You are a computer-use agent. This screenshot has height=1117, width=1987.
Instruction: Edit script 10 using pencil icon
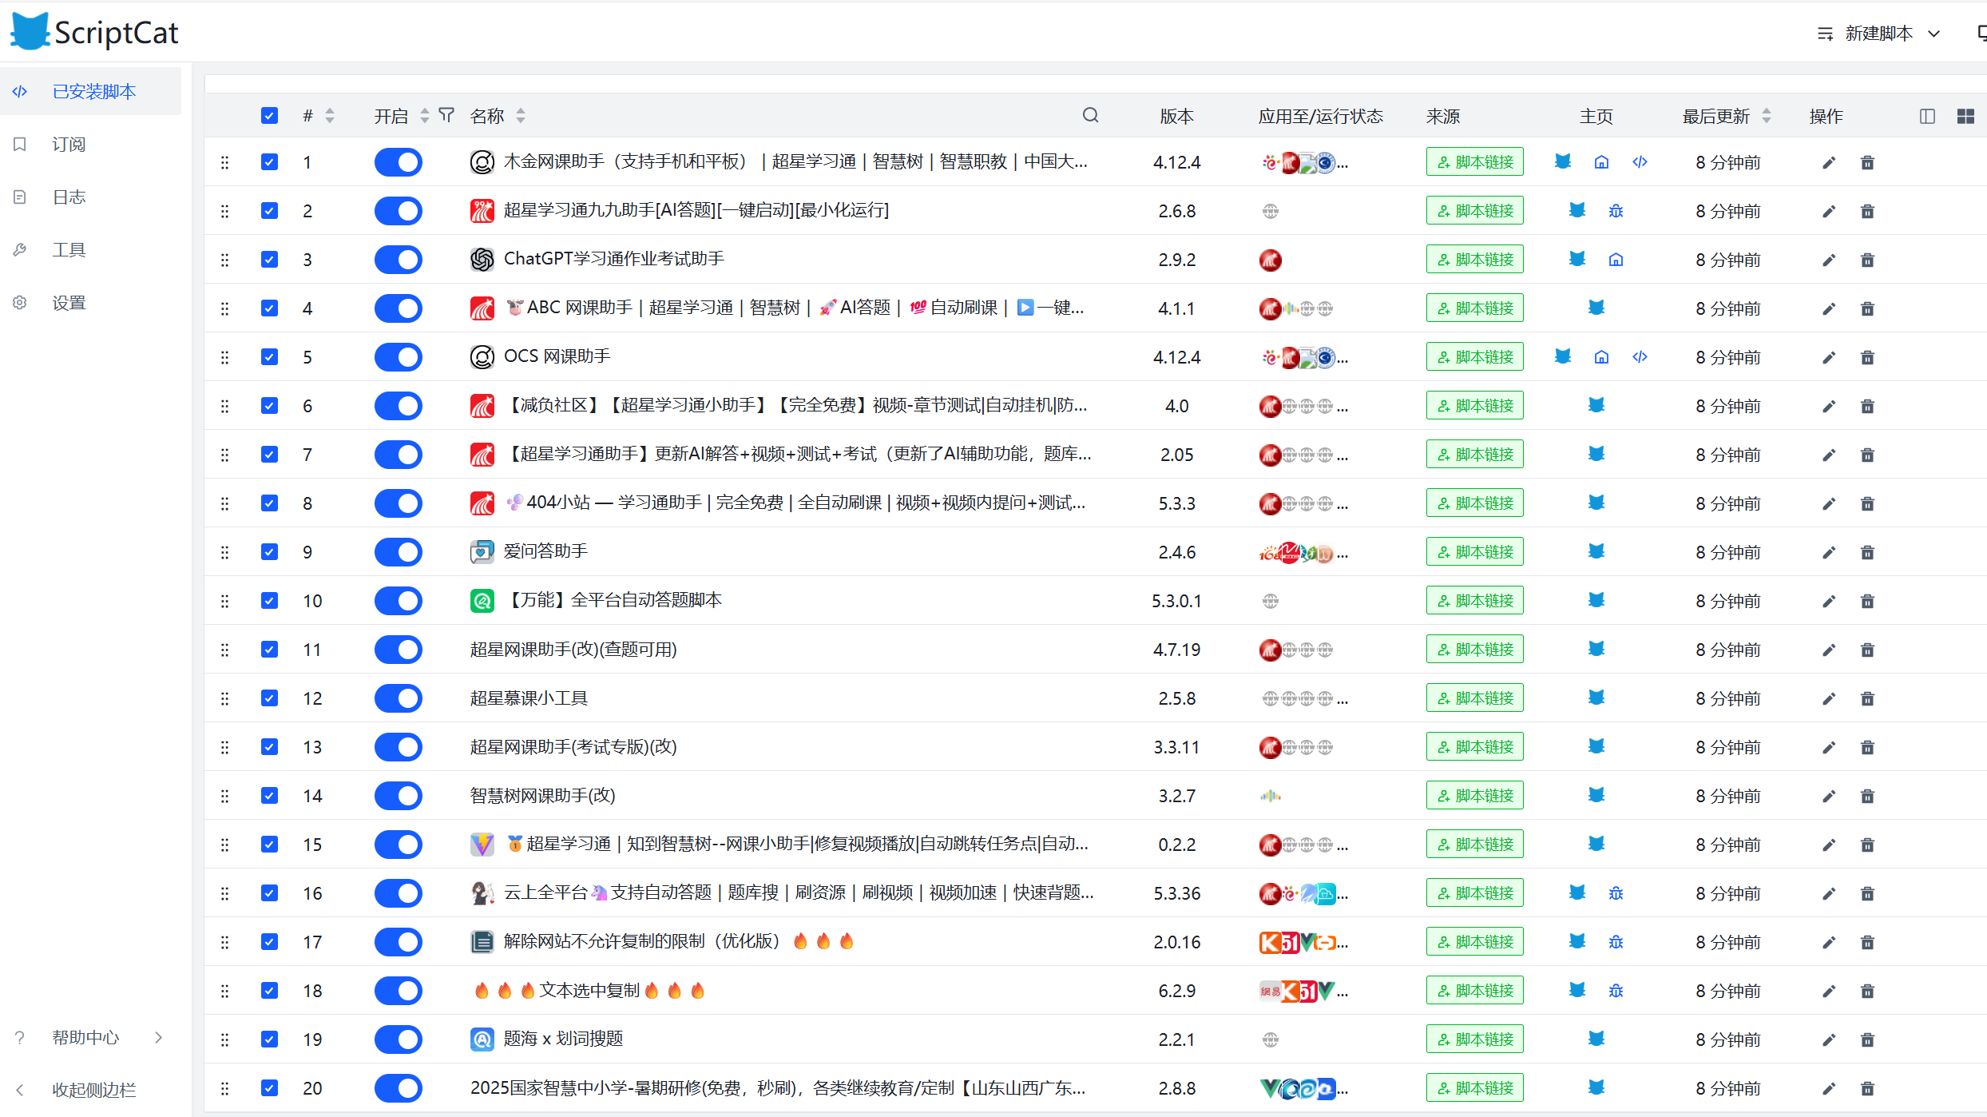[1829, 602]
